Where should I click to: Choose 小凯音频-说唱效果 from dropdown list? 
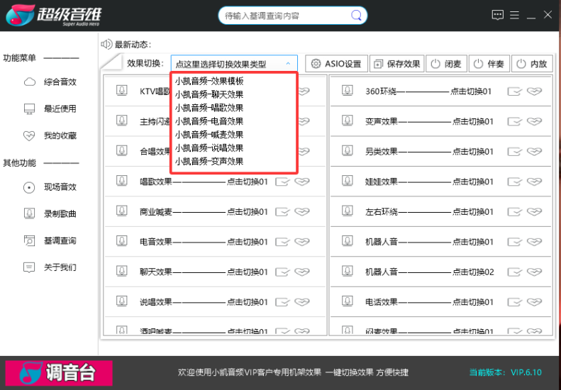coord(209,147)
